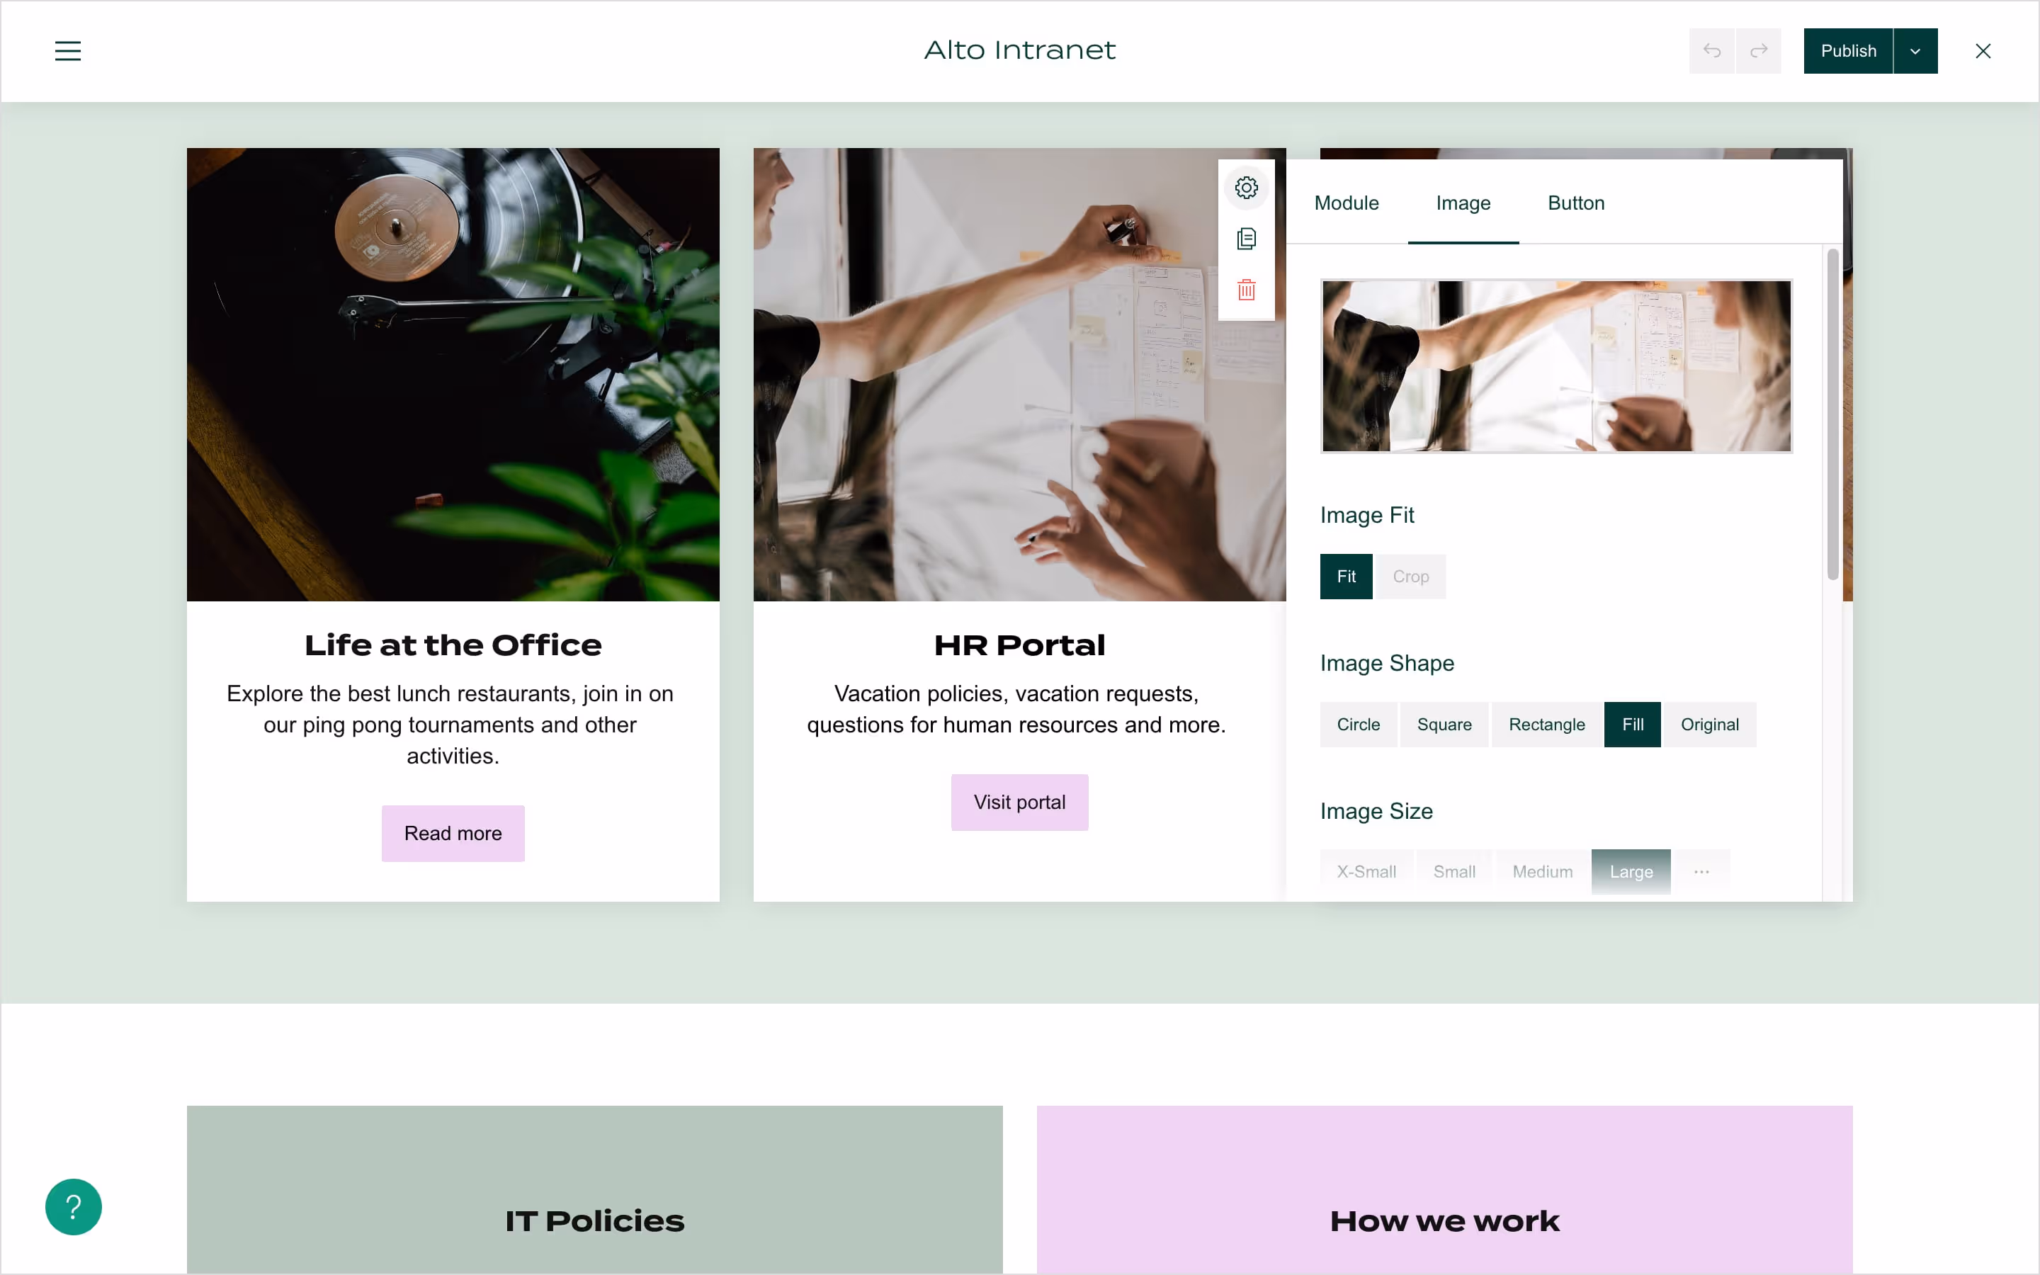This screenshot has width=2040, height=1275.
Task: Choose Original image shape
Action: pos(1709,725)
